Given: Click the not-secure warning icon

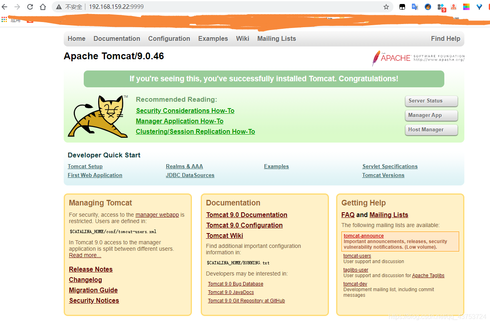Looking at the screenshot, I should (59, 7).
